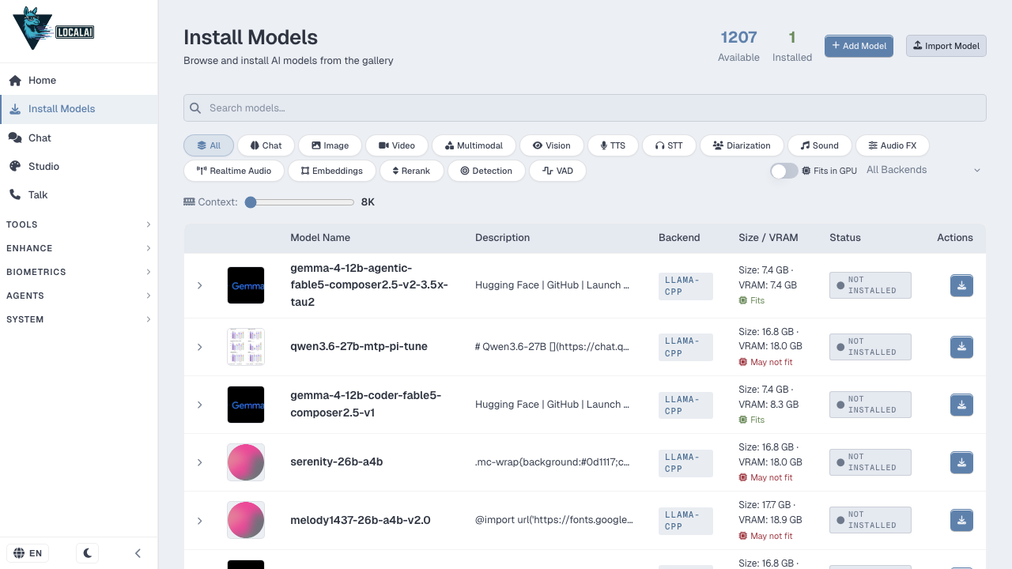The width and height of the screenshot is (1012, 569).
Task: Open the Talk page
Action: point(79,194)
